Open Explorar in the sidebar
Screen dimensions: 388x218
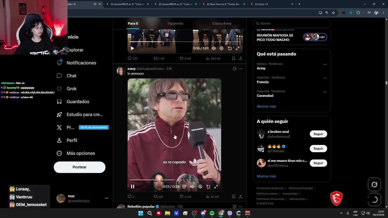[x=75, y=50]
